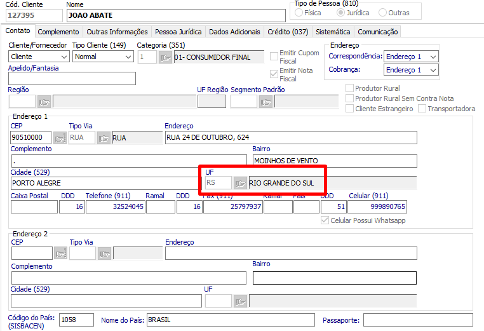Click Apelido/Fantasia input field
This screenshot has height=331, width=484.
pyautogui.click(x=72, y=78)
